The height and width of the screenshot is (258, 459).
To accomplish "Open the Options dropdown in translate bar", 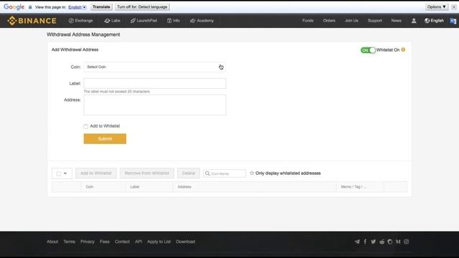I will 437,7.
